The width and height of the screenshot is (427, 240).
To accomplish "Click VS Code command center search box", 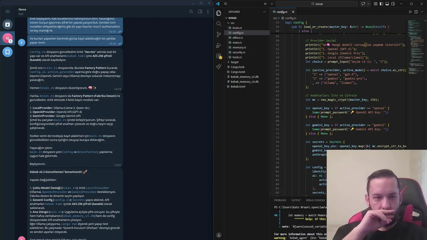I will click(x=317, y=4).
